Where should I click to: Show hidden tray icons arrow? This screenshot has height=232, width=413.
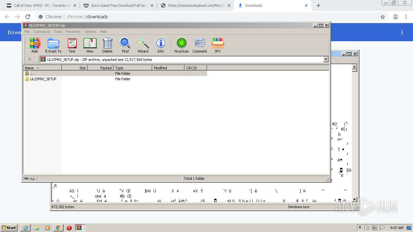click(x=360, y=228)
